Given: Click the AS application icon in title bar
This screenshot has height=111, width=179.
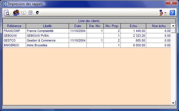Looking at the screenshot, I should click(5, 4).
